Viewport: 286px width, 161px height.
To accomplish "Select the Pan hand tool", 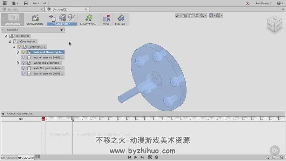I will point(190,16).
